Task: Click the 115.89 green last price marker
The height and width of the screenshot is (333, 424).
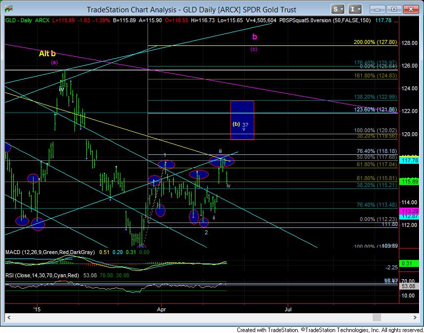Action: pyautogui.click(x=410, y=182)
